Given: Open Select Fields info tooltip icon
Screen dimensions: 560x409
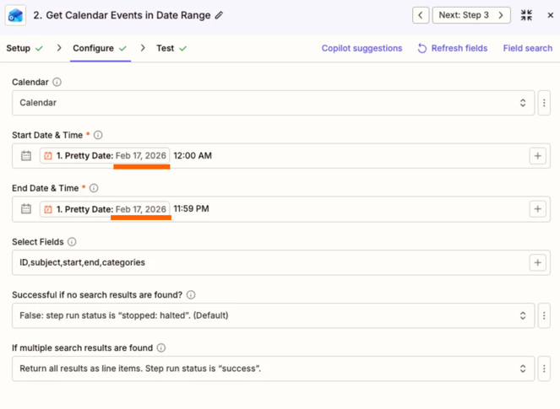Looking at the screenshot, I should pos(72,242).
